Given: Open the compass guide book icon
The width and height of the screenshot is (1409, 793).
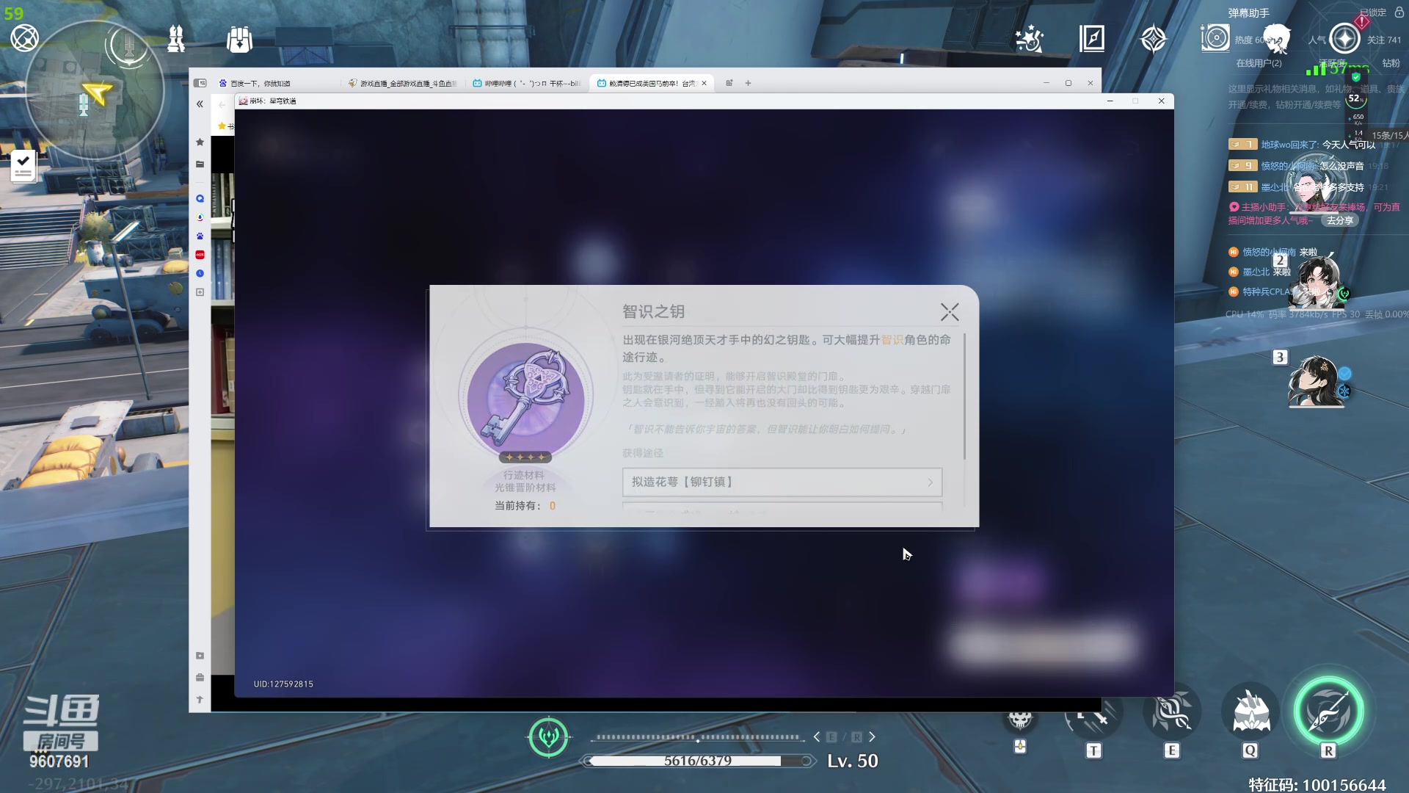Looking at the screenshot, I should click(1092, 38).
